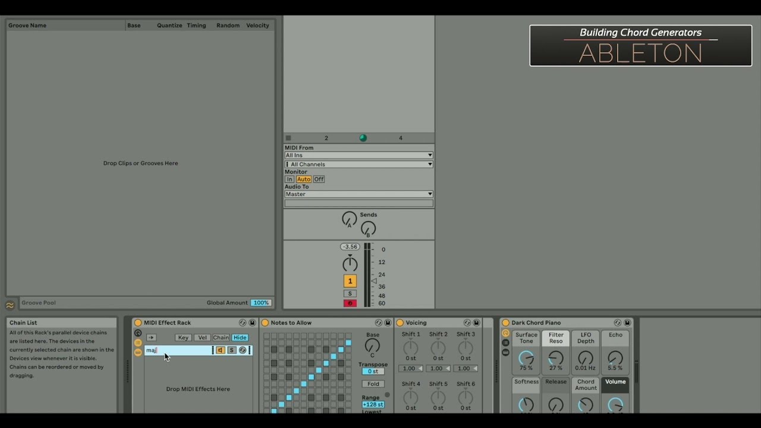Toggle chain list view in MIDI Effect Rack
Viewport: 761px width, 428px height.
click(x=138, y=343)
